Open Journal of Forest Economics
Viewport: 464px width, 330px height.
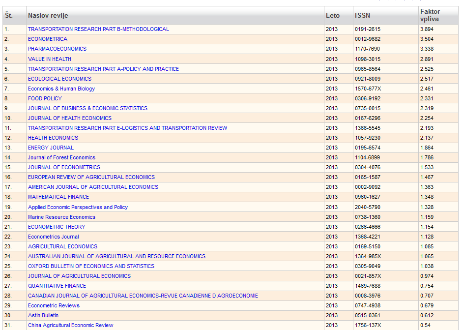[61, 157]
